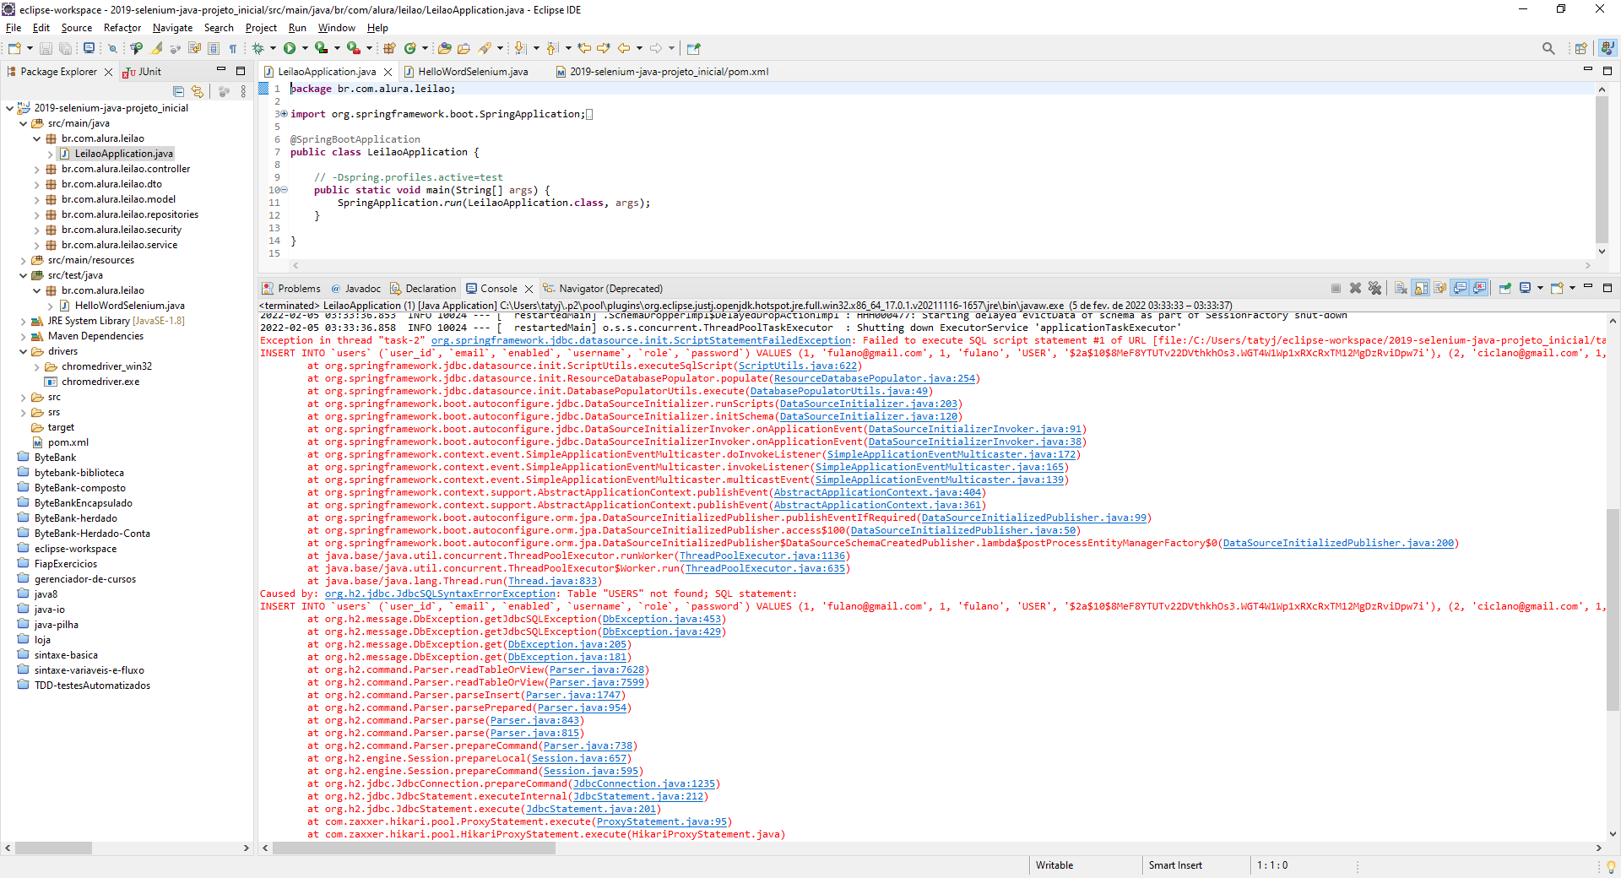Expand the Maven Dependencies node
This screenshot has width=1621, height=878.
point(23,336)
